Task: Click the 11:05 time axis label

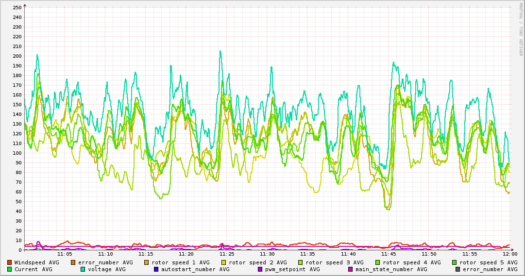Action: click(65, 254)
